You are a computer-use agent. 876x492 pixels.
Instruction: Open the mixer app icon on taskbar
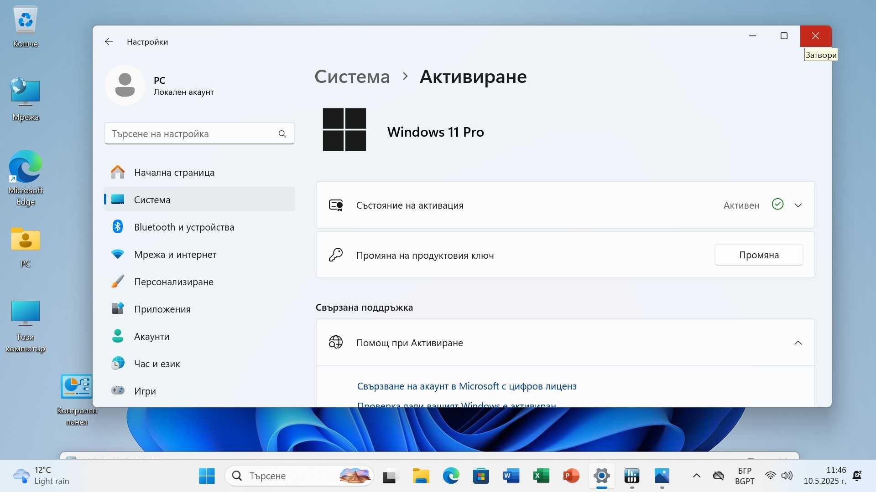tap(632, 476)
